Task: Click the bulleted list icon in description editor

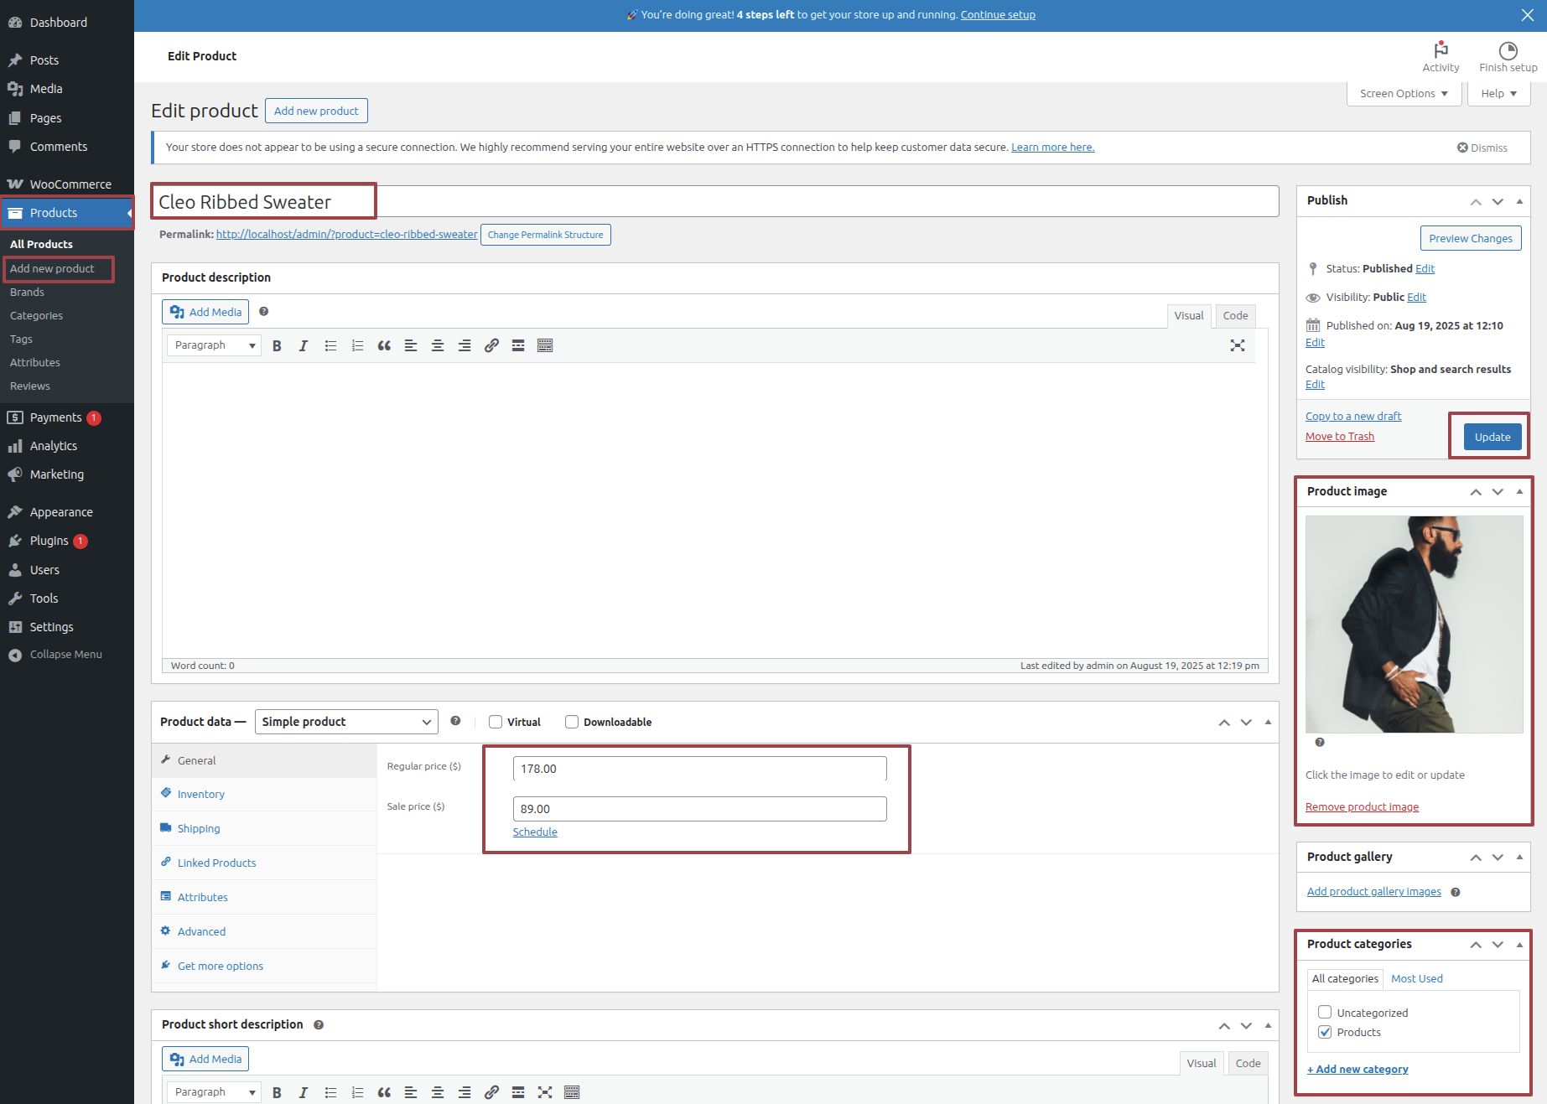Action: pos(330,345)
